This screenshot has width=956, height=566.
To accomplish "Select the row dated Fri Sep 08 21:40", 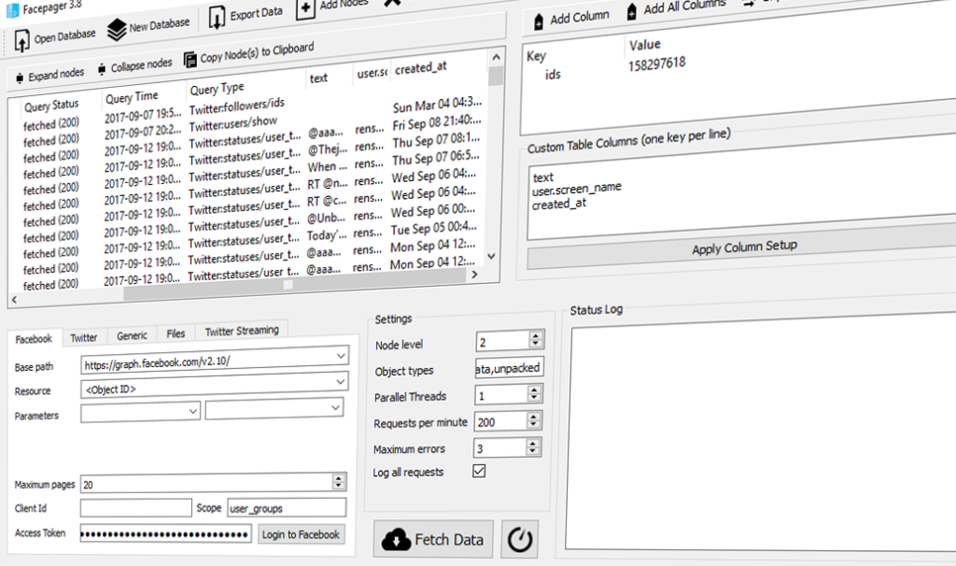I will click(437, 122).
